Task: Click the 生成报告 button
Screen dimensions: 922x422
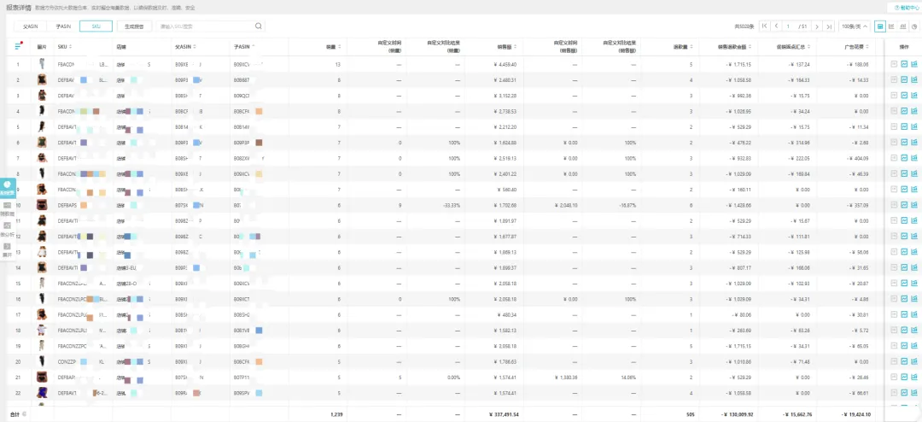Action: [x=134, y=26]
